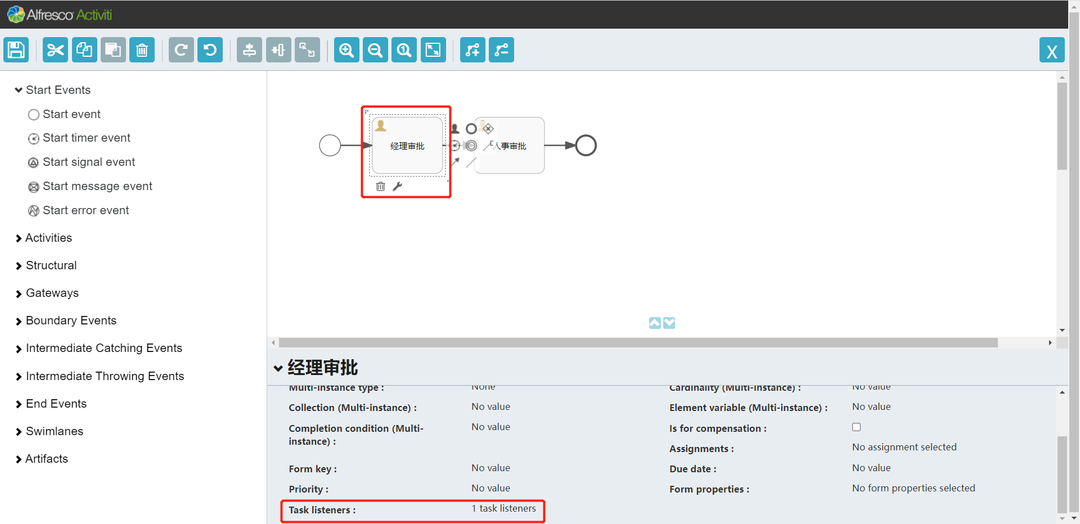Select the Cut tool in toolbar
The width and height of the screenshot is (1080, 524).
(x=55, y=49)
